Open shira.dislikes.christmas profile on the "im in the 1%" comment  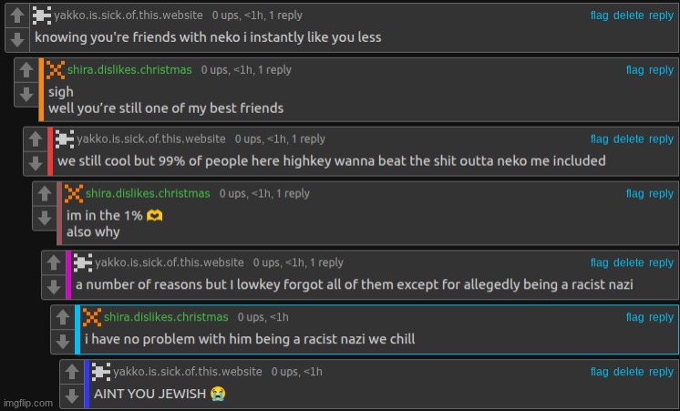(148, 193)
